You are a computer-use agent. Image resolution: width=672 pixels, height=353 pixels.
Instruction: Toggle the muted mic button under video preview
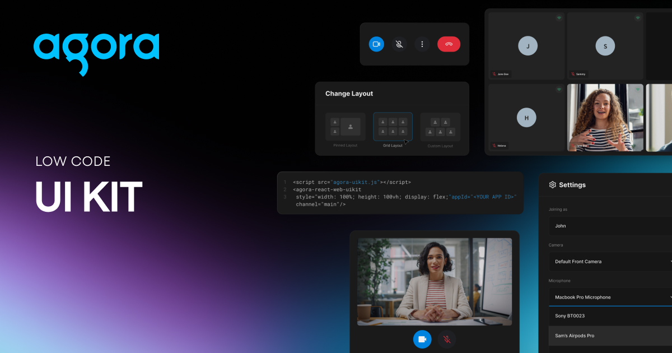coord(447,339)
